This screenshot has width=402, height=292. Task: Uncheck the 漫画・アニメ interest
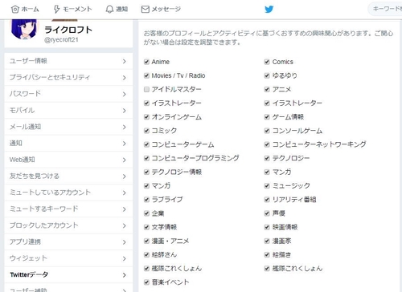coord(146,241)
